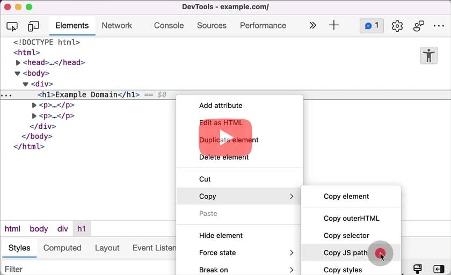Viewport: 451px width, 275px height.
Task: Open the Console tab
Action: pyautogui.click(x=169, y=26)
